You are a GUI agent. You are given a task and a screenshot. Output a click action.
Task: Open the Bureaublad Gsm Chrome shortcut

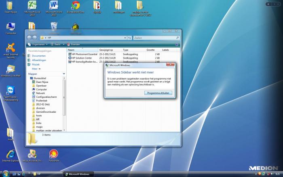(x=76, y=7)
